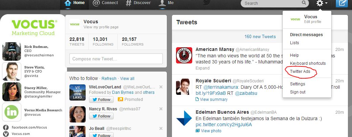Viewport: 352px width, 137px height.
Task: Open the Discover hashtag tab
Action: pos(138,3)
